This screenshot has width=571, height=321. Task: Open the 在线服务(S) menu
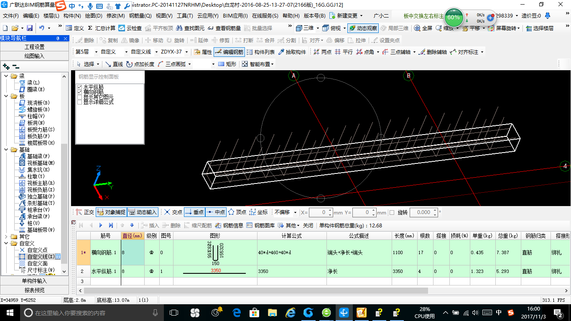click(265, 16)
